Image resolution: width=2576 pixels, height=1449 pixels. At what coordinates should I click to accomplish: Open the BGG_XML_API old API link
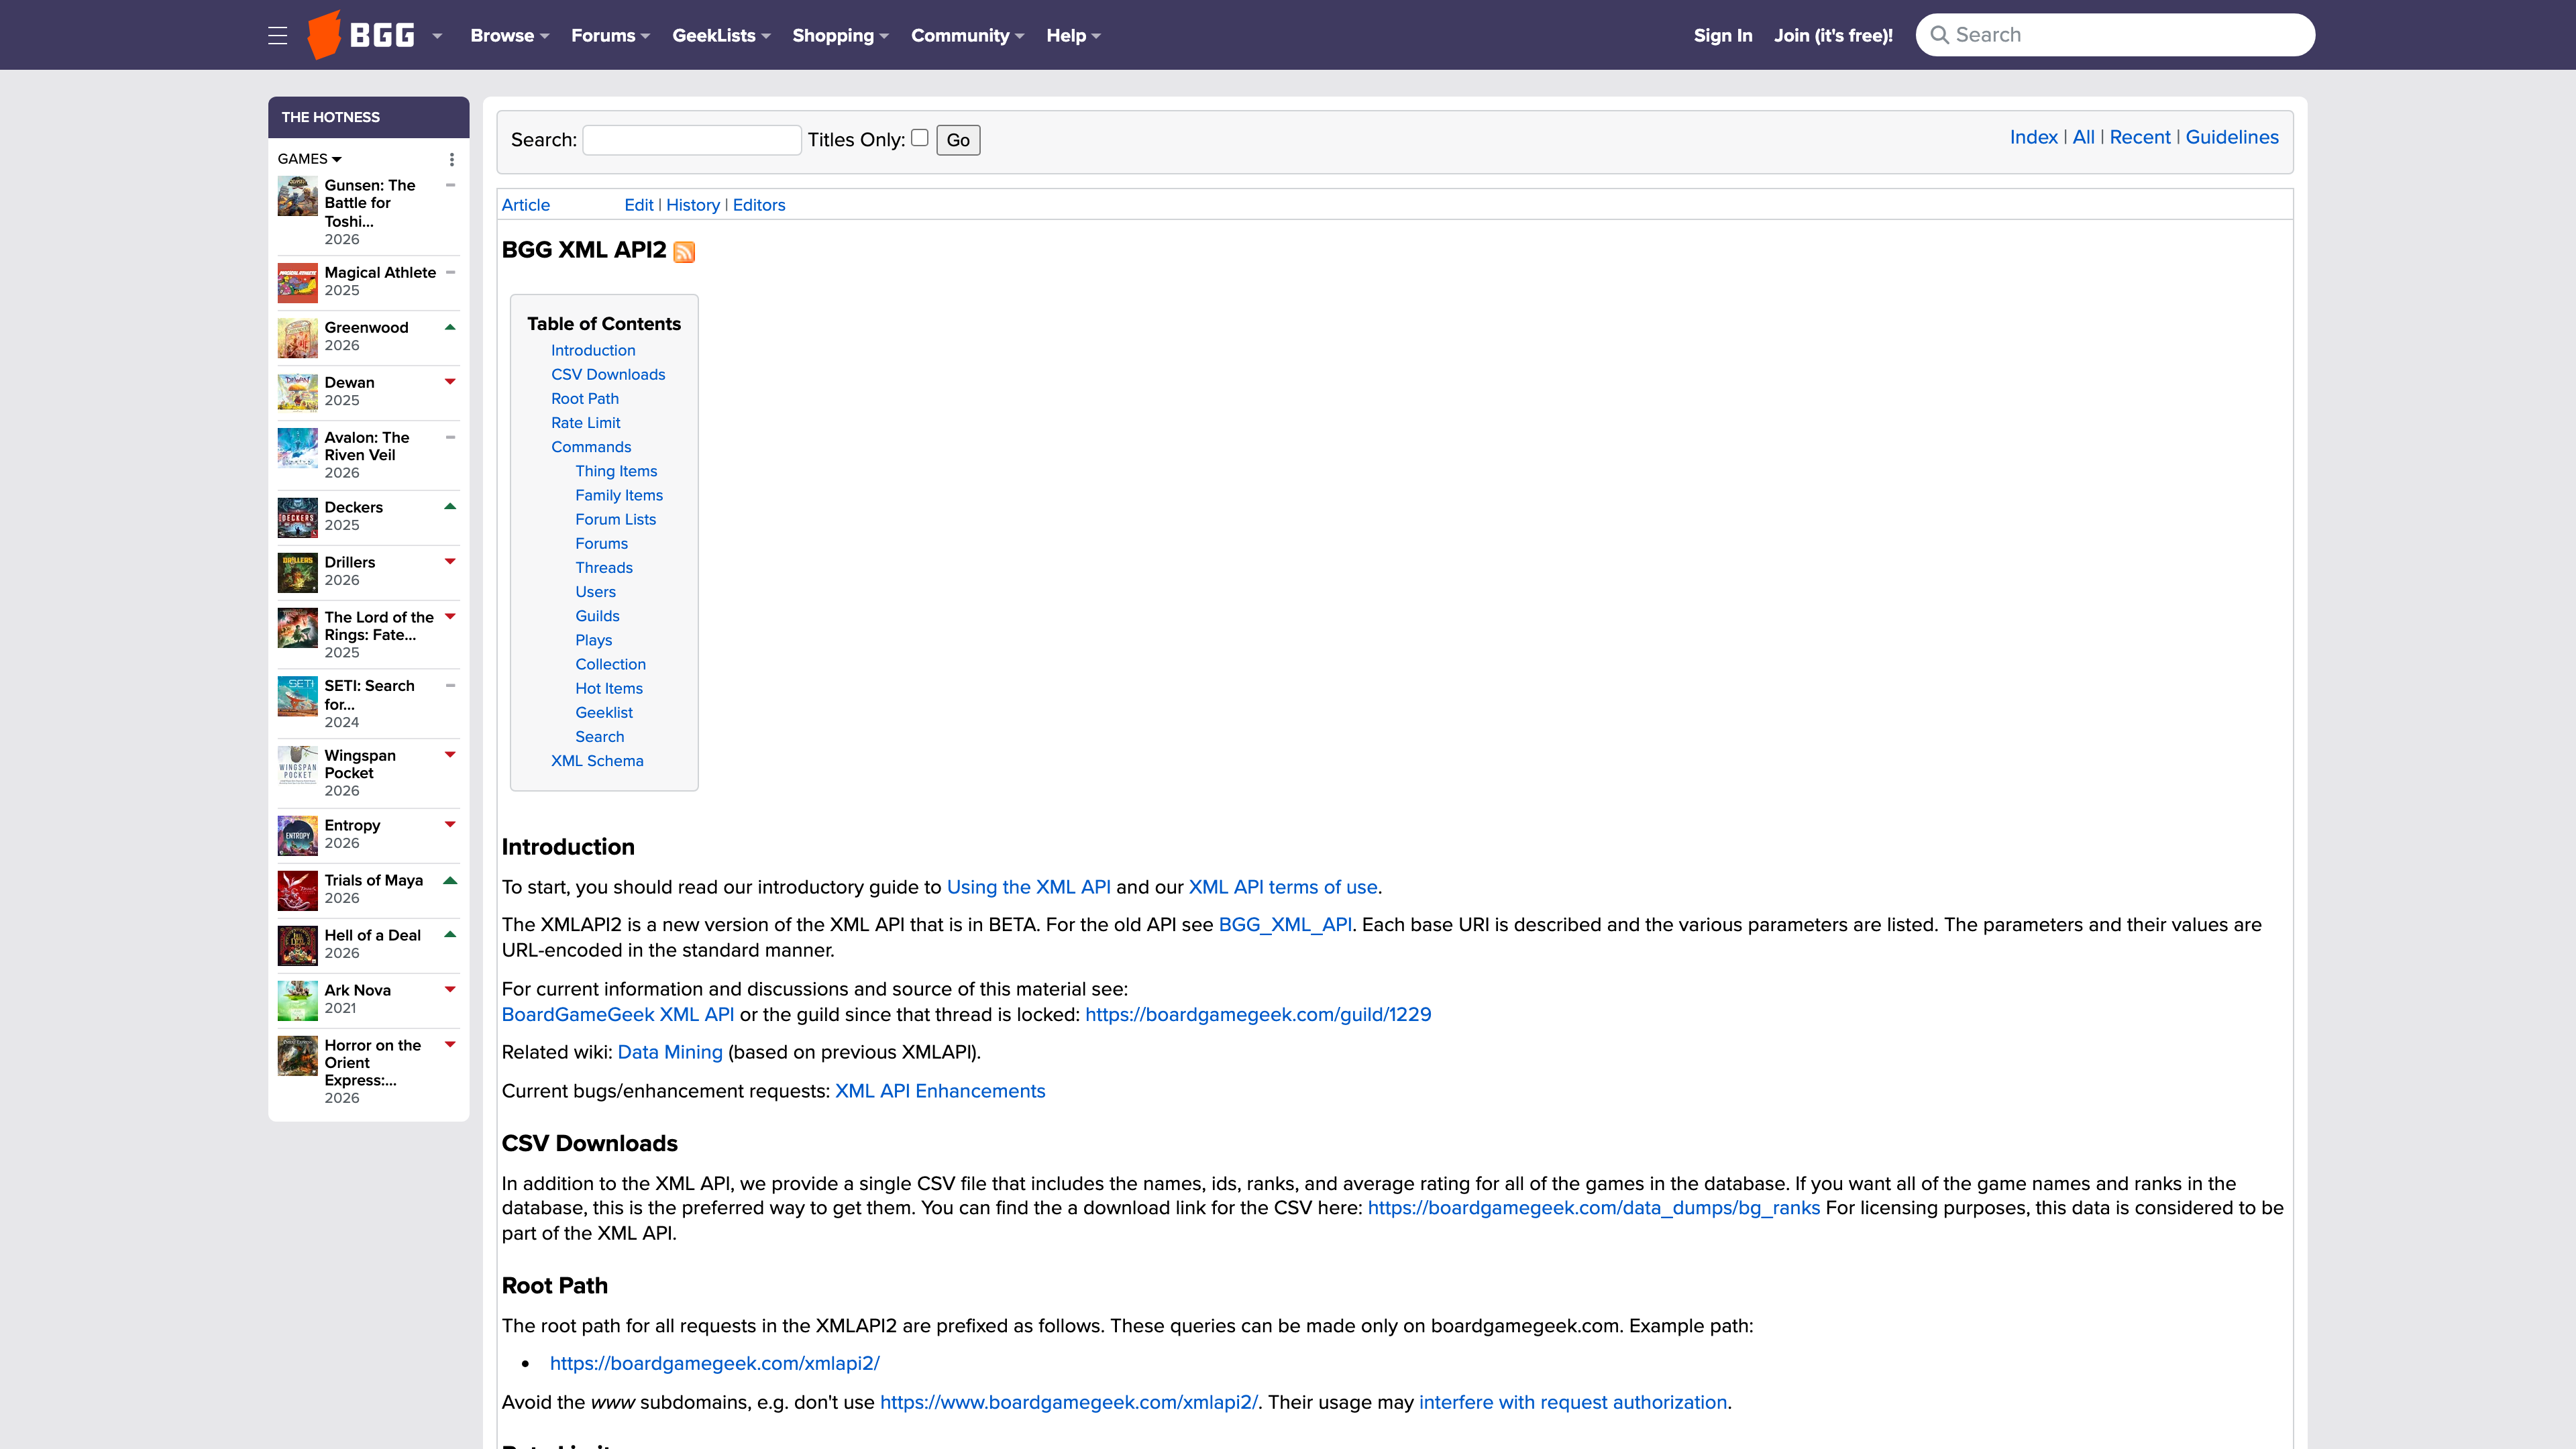point(1285,925)
